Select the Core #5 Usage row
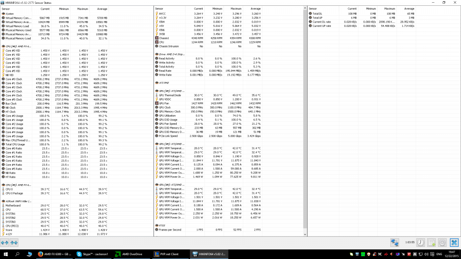The width and height of the screenshot is (461, 259). click(x=54, y=136)
